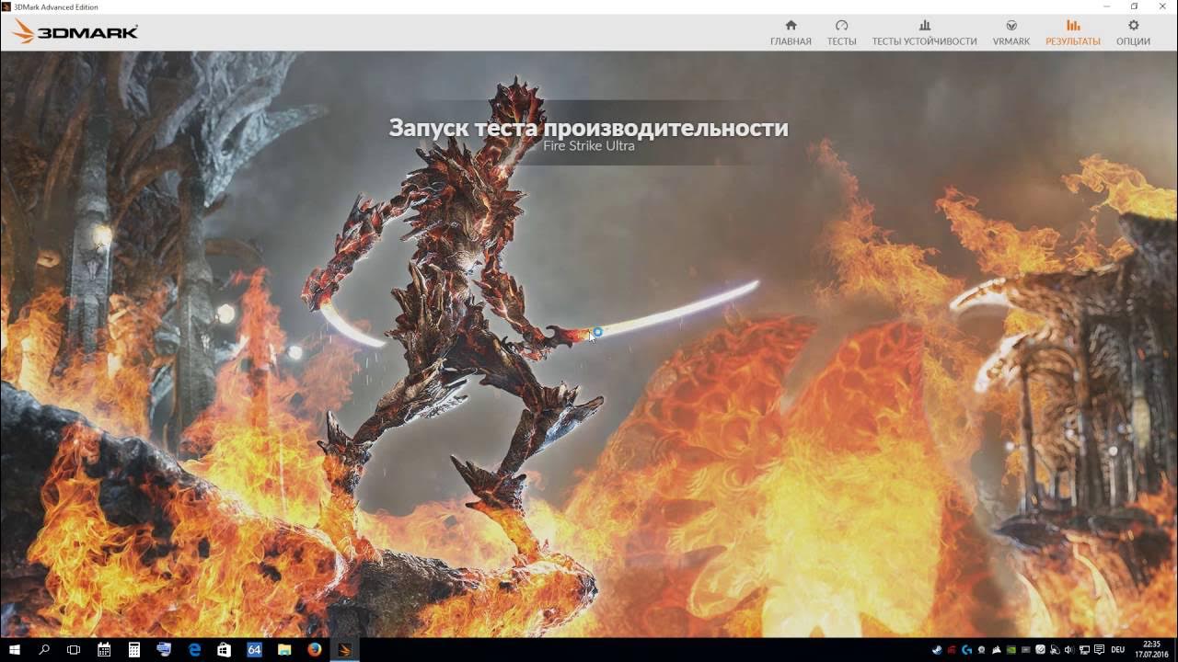
Task: Open the computer monitor taskbar app
Action: [x=164, y=649]
